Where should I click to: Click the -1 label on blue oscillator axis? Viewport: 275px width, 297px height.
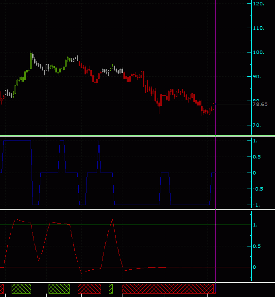(x=257, y=205)
